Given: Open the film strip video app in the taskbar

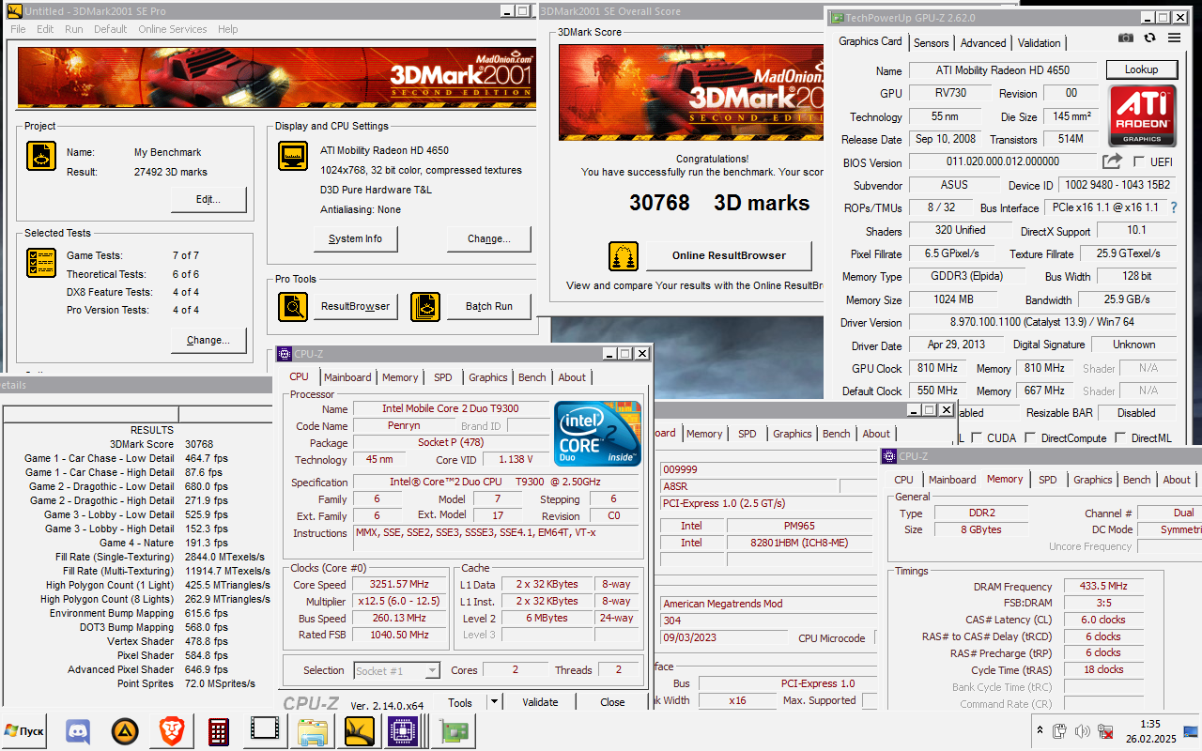Looking at the screenshot, I should (265, 731).
